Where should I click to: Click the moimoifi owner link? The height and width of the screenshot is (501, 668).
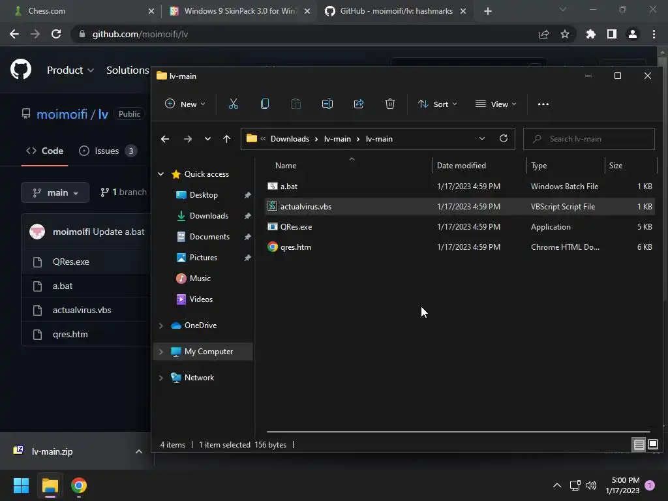[62, 114]
